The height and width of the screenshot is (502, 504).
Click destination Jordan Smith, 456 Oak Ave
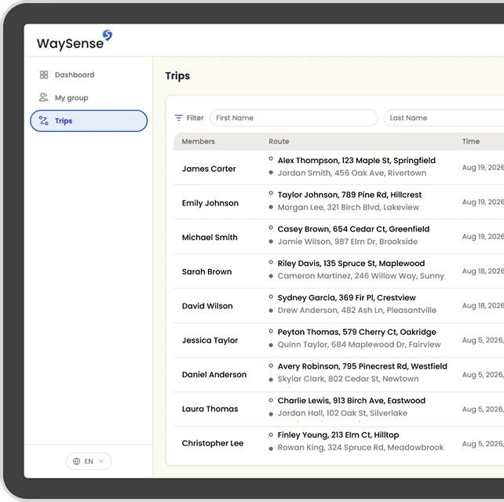352,173
